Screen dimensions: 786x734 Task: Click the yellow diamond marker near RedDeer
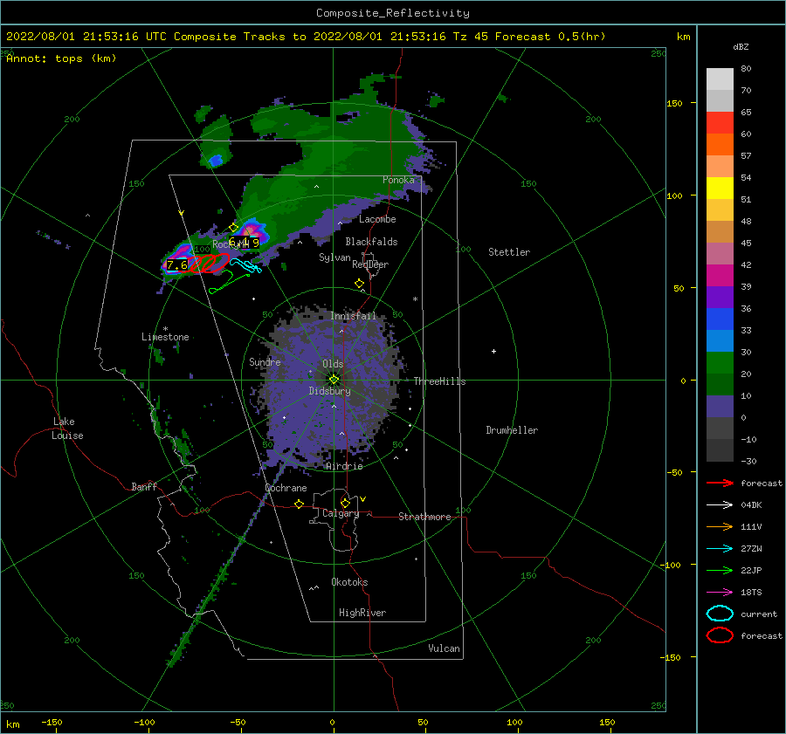pos(359,284)
